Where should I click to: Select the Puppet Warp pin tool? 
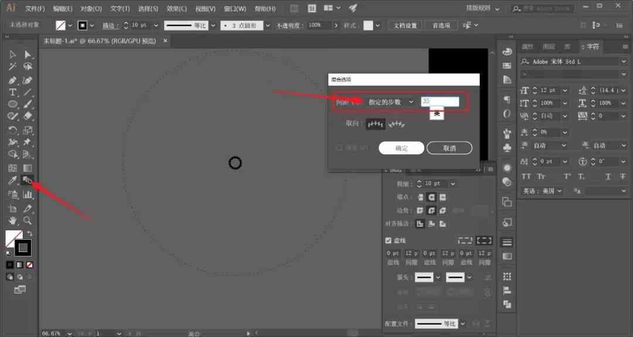28,142
